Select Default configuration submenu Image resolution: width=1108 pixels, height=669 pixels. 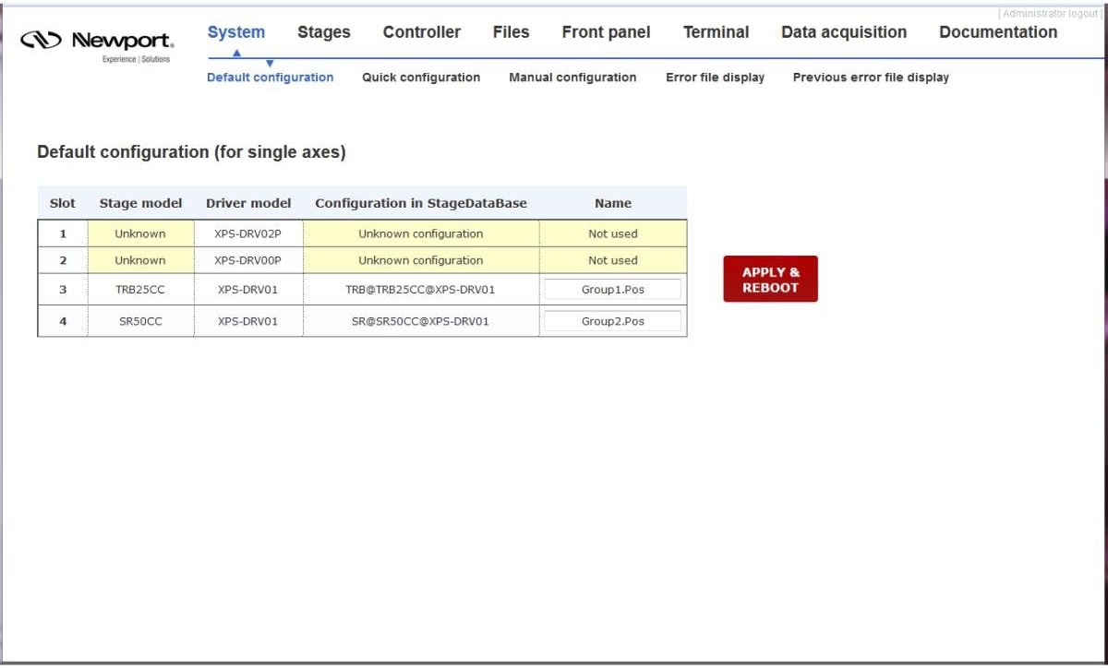click(x=271, y=78)
